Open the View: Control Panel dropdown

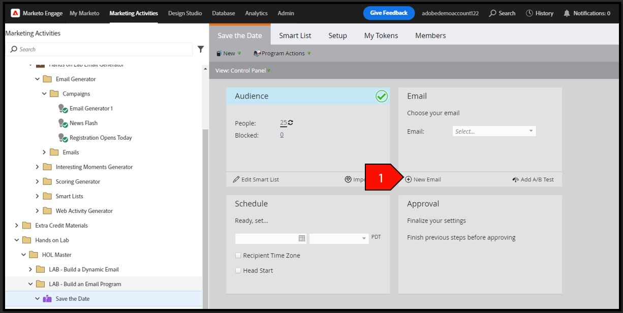(243, 71)
